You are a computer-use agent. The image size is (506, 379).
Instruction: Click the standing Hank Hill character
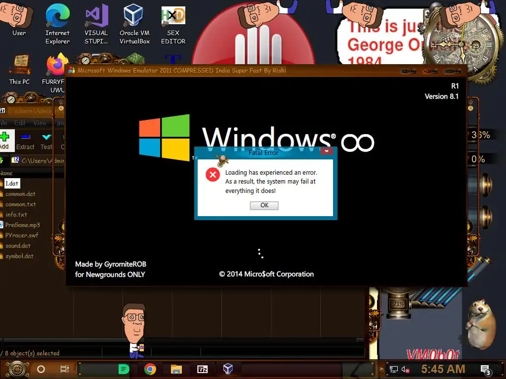tap(135, 330)
